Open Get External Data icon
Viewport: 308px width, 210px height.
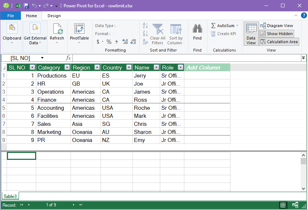[35, 28]
